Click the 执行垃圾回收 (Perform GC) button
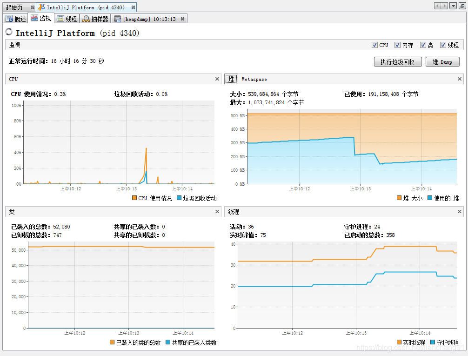This screenshot has height=356, width=468. 398,62
